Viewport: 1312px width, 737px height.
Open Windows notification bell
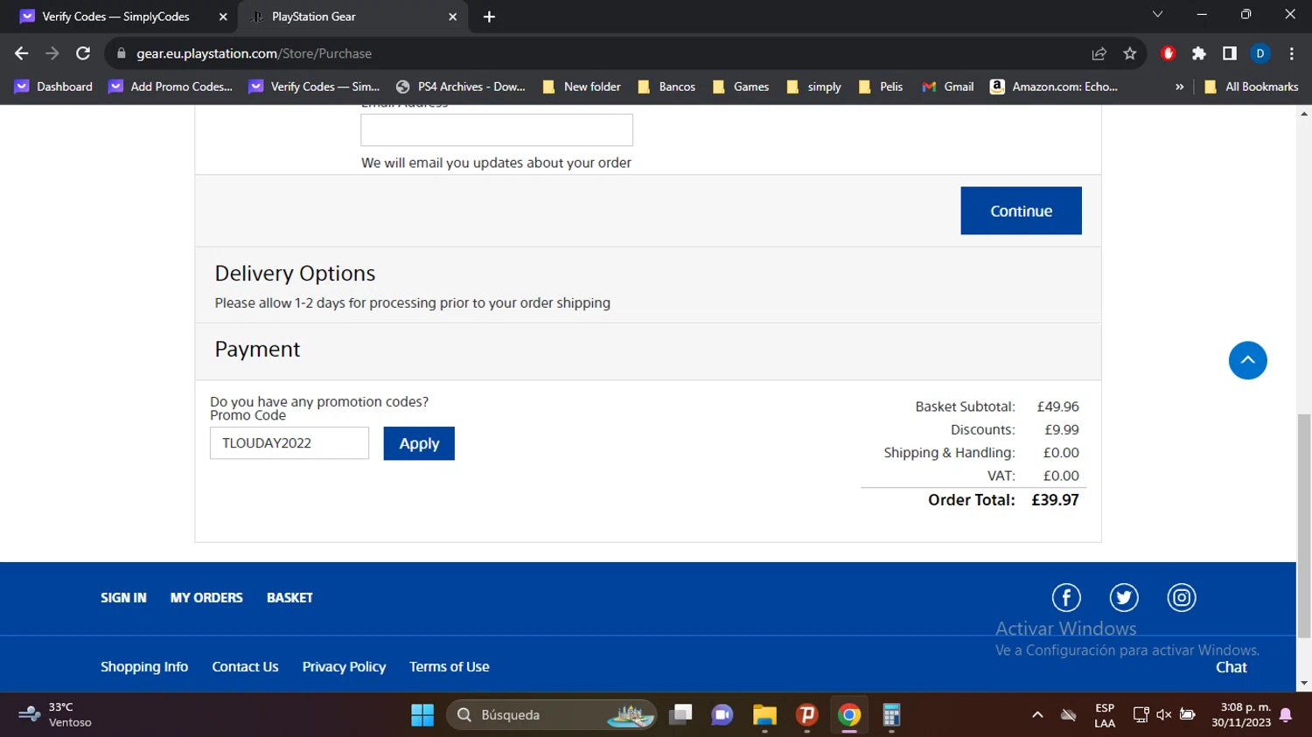point(1286,715)
